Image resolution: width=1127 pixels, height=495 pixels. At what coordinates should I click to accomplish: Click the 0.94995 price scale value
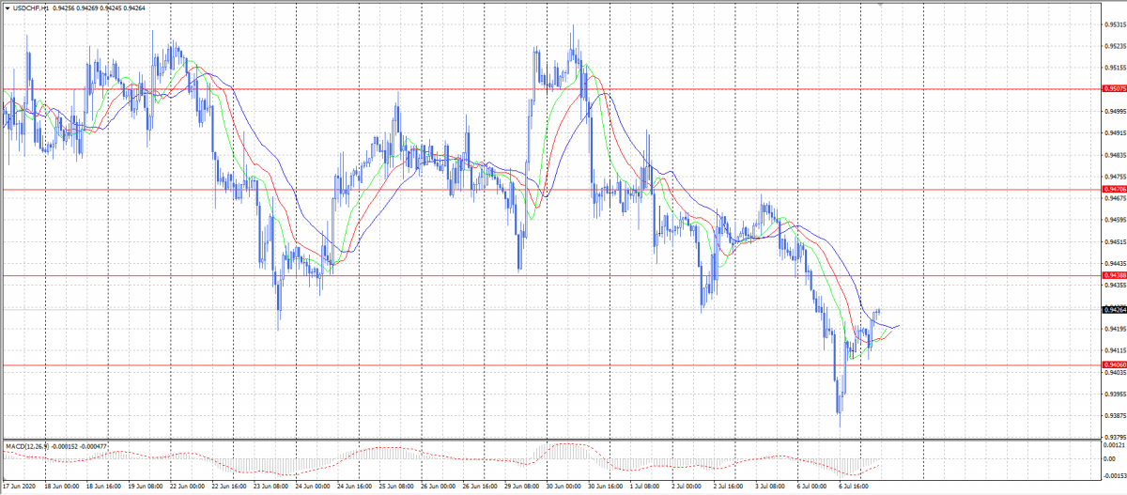(1115, 111)
